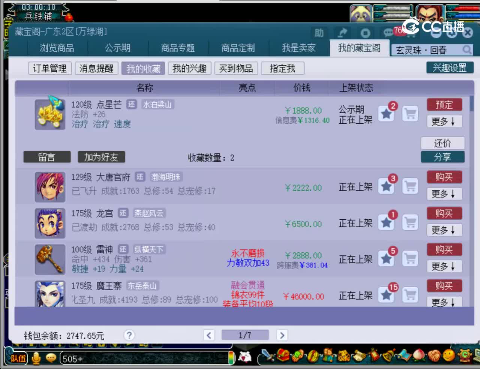The width and height of the screenshot is (480, 369).
Task: Click the two-figures team icon in bottom bar
Action: click(x=329, y=355)
